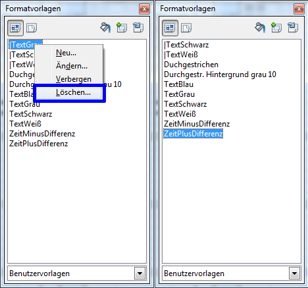The height and width of the screenshot is (288, 308).
Task: Select ZeitMinusDifferenz style in right list
Action: (197, 124)
